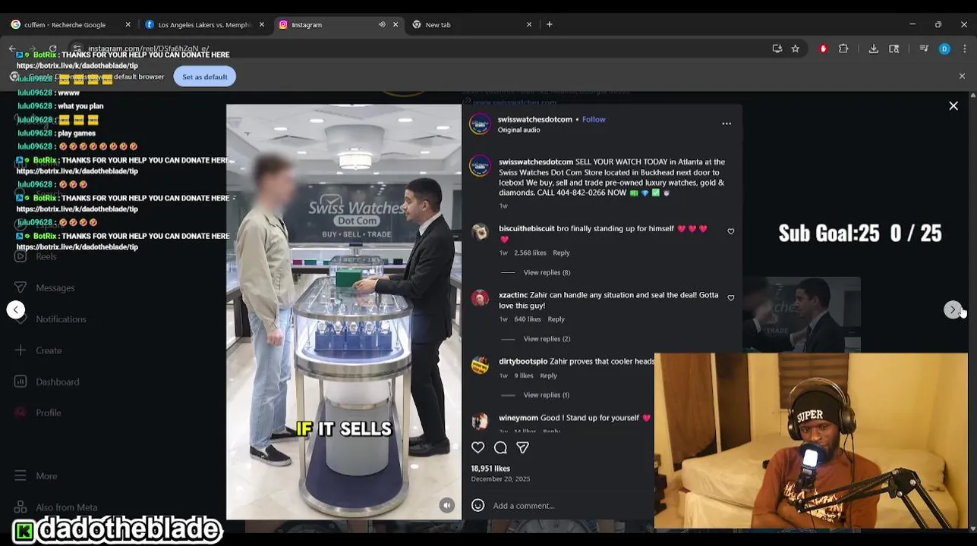Expand View replies (8)
Image resolution: width=977 pixels, height=546 pixels.
547,272
